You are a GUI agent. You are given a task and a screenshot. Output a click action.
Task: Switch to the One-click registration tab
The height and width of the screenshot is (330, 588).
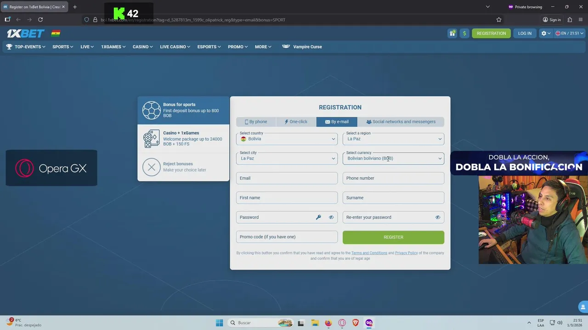coord(296,121)
